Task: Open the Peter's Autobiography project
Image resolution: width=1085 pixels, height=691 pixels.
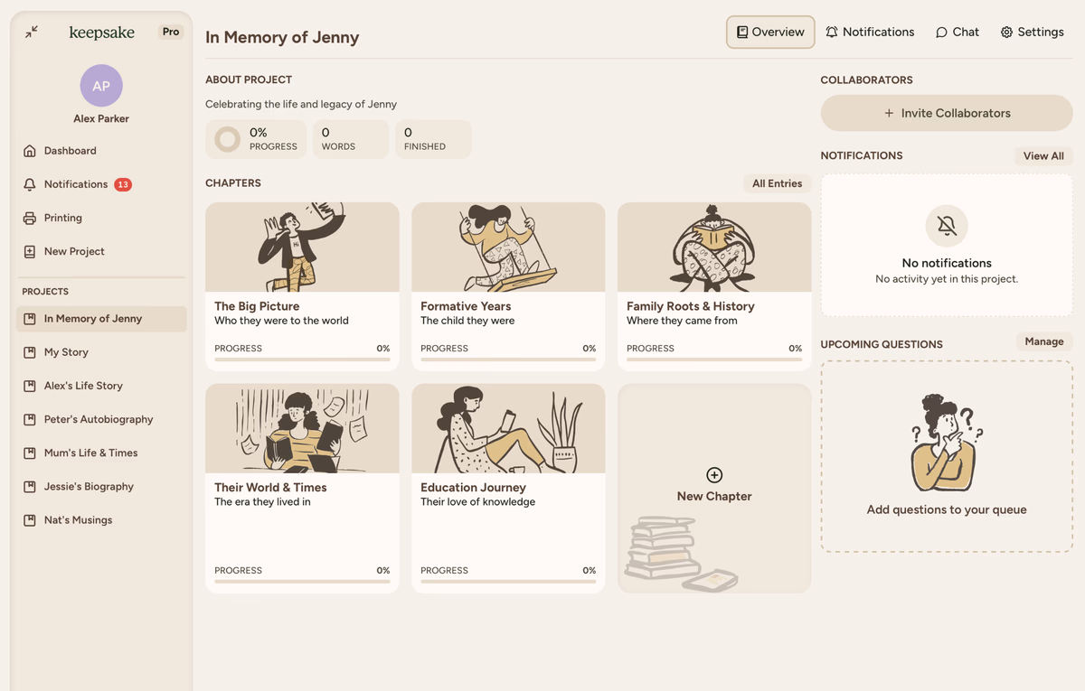Action: pyautogui.click(x=98, y=419)
